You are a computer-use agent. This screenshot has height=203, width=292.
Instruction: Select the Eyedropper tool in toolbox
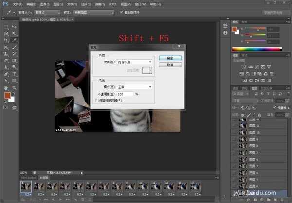(14, 40)
